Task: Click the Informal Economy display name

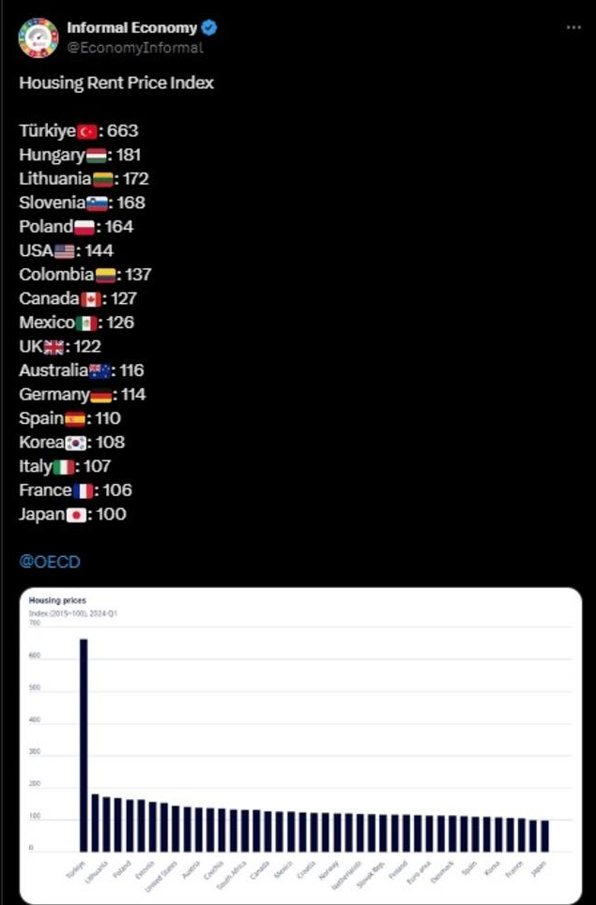Action: point(132,28)
